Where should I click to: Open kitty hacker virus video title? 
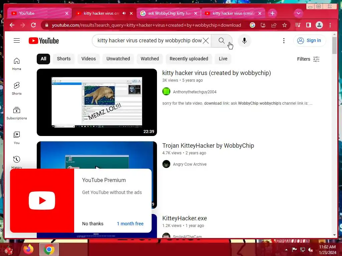216,73
